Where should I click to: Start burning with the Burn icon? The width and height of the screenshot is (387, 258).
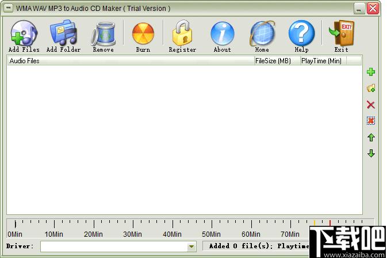pyautogui.click(x=143, y=37)
